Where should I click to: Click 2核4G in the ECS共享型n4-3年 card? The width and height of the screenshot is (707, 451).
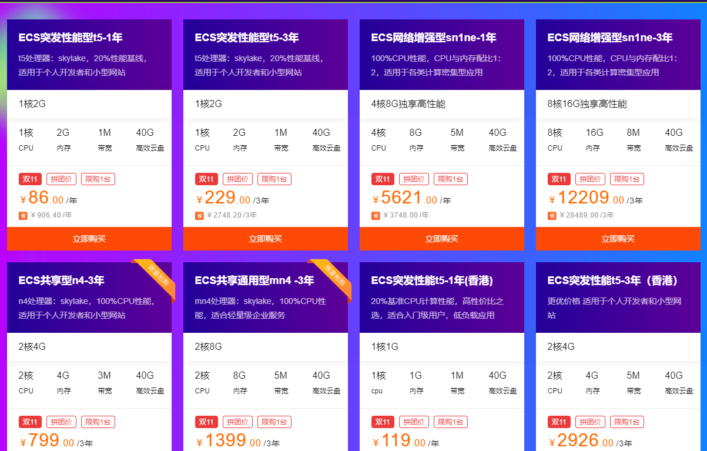(x=32, y=347)
